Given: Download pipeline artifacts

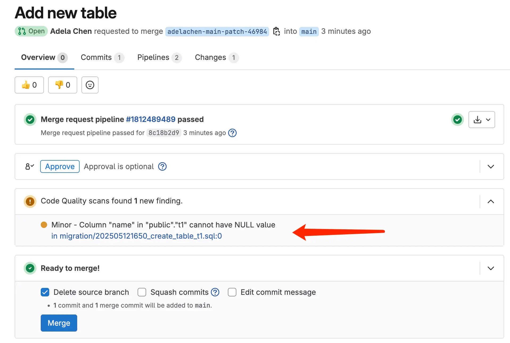Looking at the screenshot, I should pyautogui.click(x=477, y=120).
